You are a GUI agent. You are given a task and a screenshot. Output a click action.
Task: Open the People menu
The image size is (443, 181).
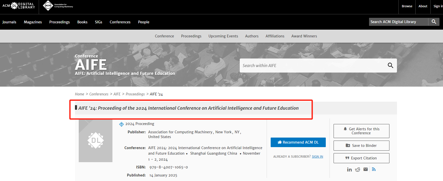coord(144,22)
